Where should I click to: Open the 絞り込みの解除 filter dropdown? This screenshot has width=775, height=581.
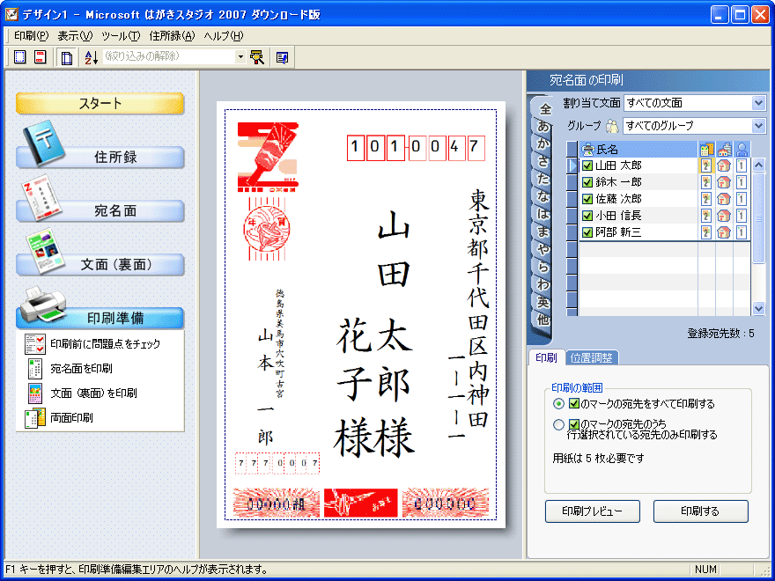(x=240, y=57)
